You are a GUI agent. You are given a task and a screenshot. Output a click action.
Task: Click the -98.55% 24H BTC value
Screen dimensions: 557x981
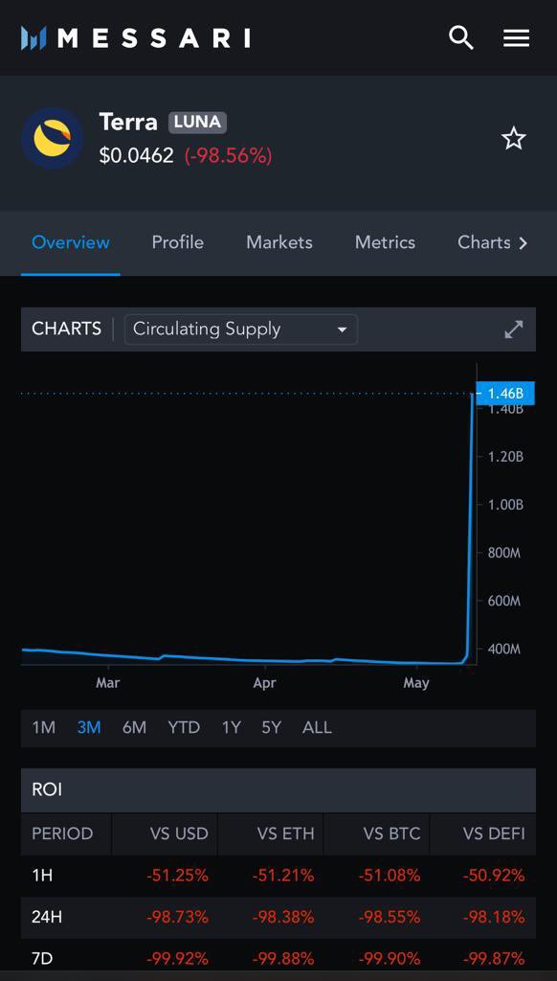tap(390, 917)
